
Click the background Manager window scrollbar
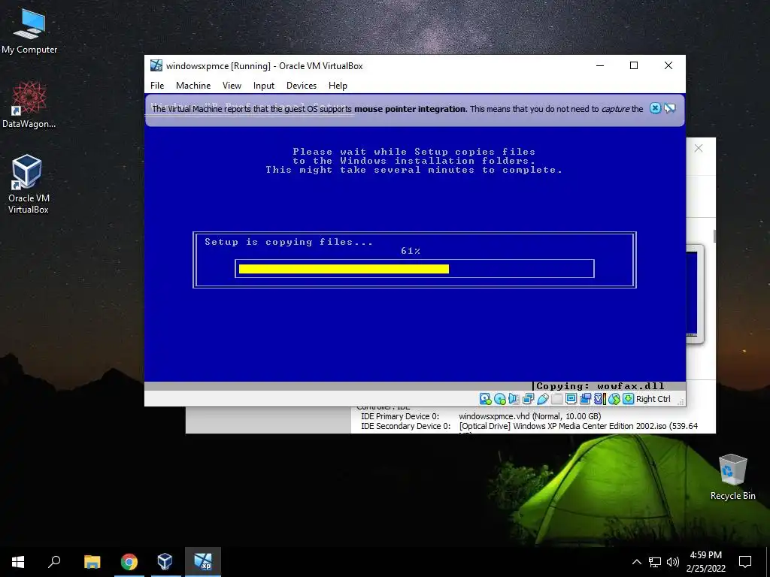[714, 236]
